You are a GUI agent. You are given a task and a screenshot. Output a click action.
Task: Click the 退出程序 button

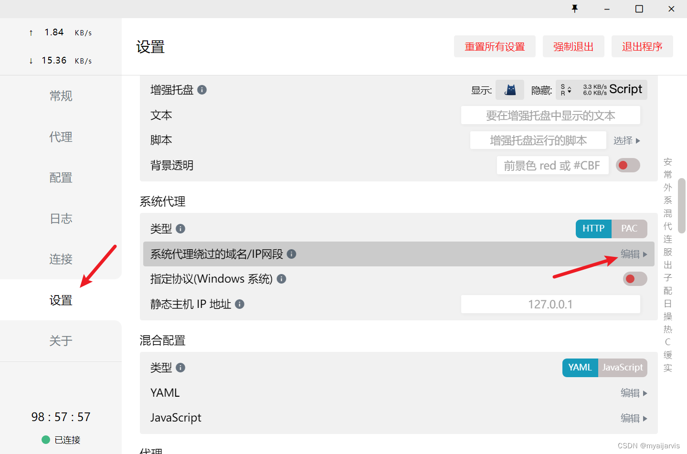tap(642, 46)
